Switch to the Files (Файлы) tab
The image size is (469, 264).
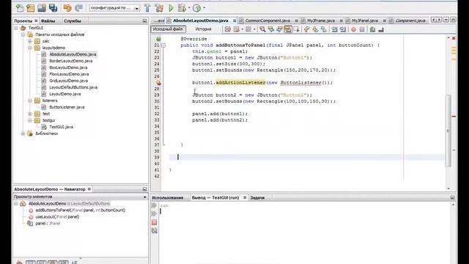48,21
